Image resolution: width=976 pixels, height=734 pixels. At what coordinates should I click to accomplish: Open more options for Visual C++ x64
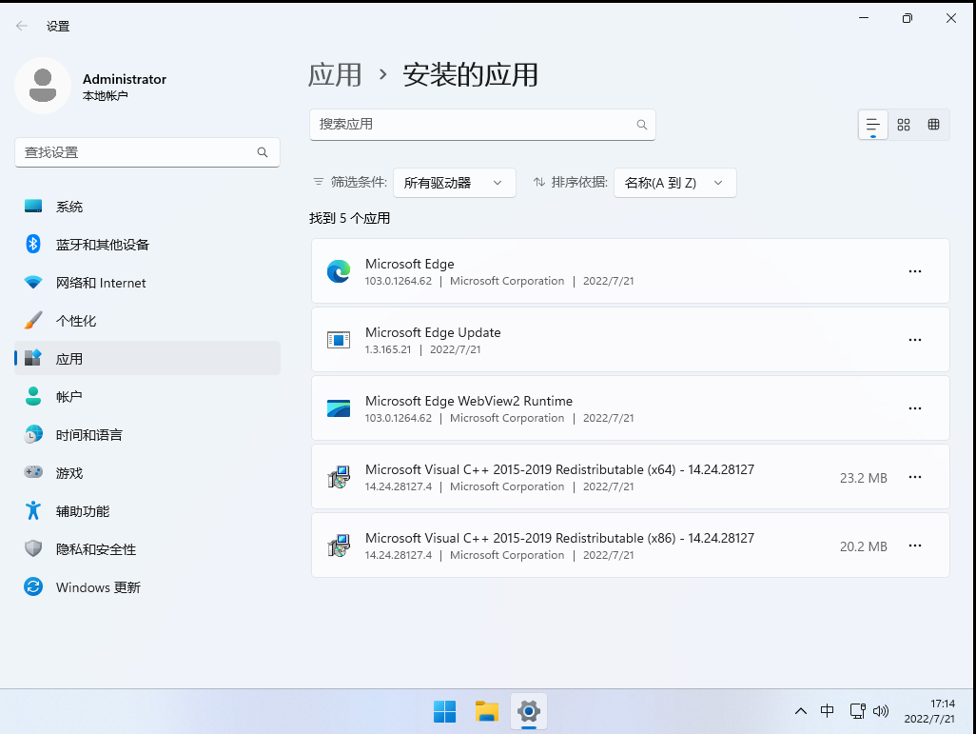pyautogui.click(x=914, y=477)
